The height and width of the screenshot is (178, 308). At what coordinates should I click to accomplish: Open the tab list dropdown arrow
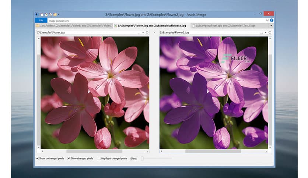tap(271, 26)
